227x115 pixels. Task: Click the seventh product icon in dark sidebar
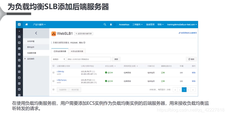pyautogui.click(x=19, y=72)
